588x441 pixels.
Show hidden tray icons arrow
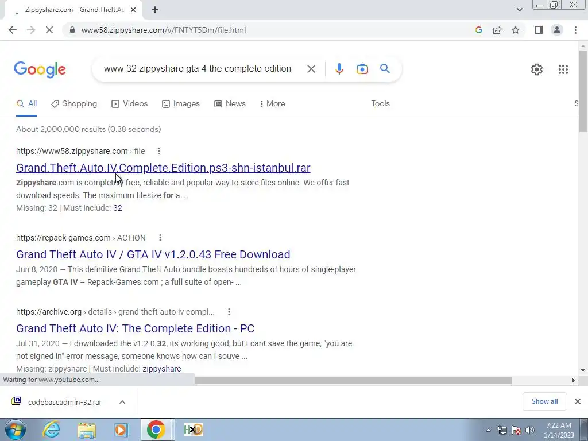tap(488, 430)
